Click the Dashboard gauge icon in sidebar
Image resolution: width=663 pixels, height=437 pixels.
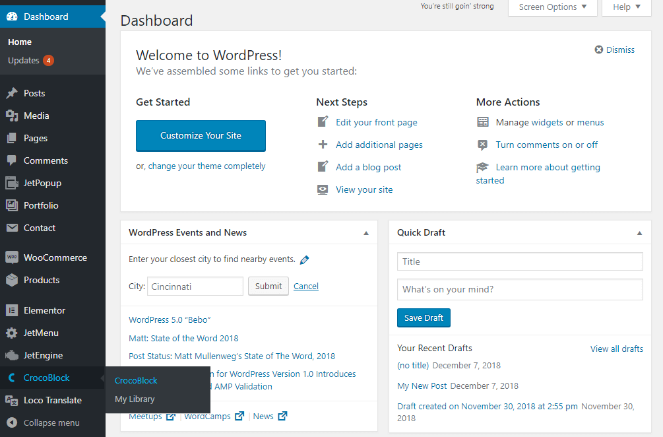click(x=13, y=17)
